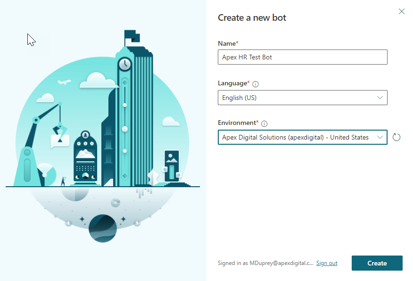413x281 pixels.
Task: Click the clock on the tower illustration
Action: pos(125,64)
